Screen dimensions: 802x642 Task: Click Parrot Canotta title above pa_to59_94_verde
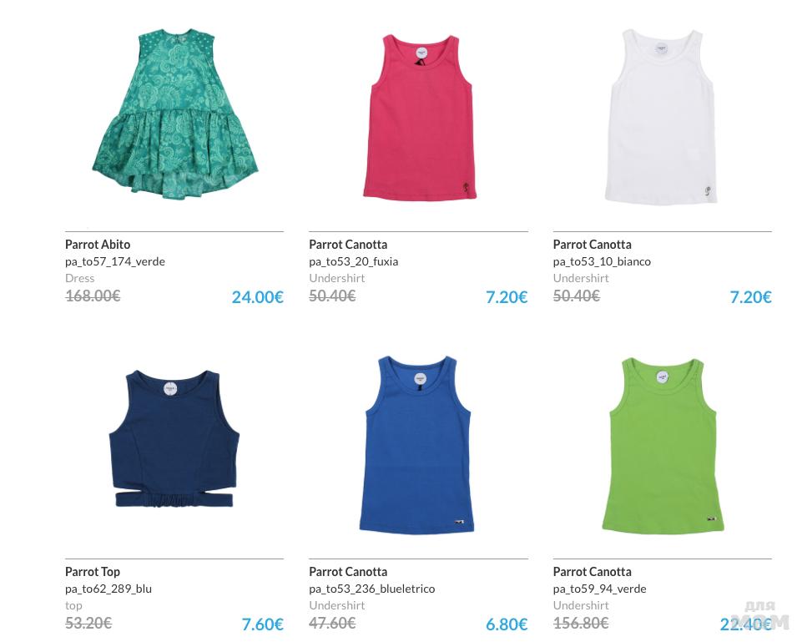point(592,572)
